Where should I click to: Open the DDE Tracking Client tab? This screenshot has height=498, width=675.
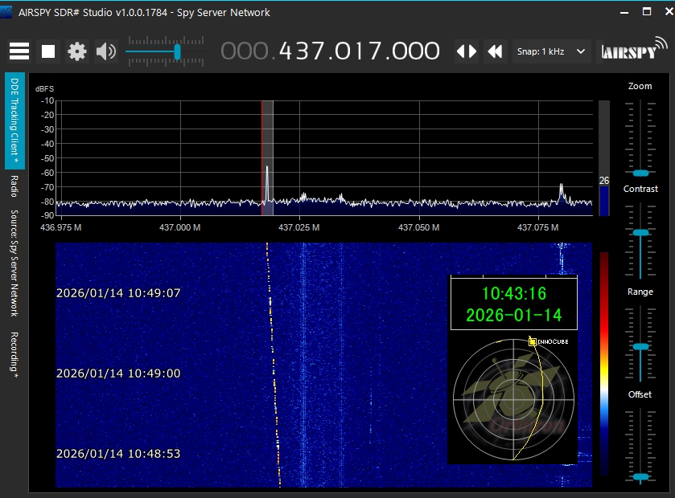[14, 120]
